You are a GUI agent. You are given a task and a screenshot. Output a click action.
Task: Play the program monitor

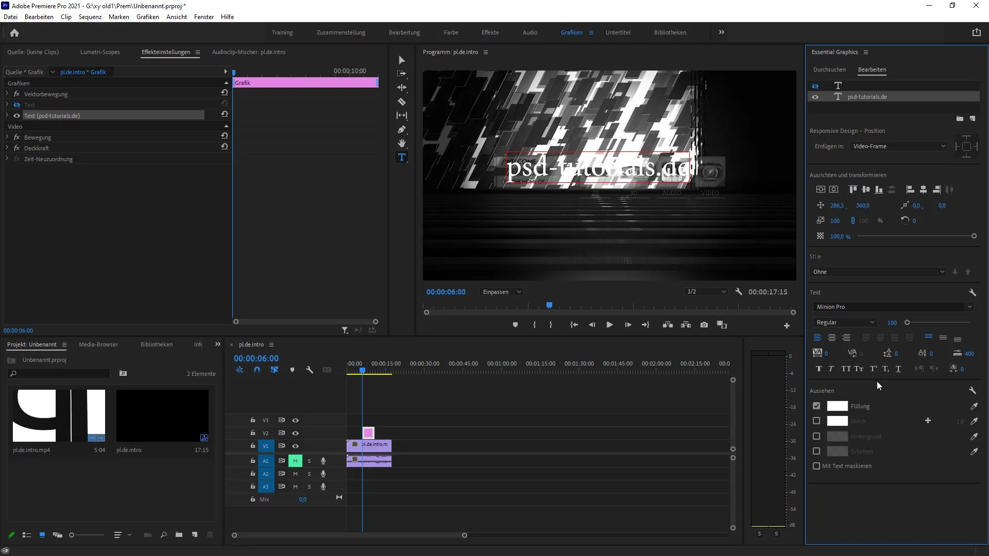click(x=609, y=325)
